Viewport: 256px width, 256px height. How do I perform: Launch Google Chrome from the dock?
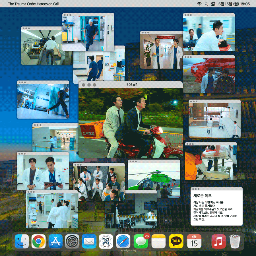(x=39, y=241)
